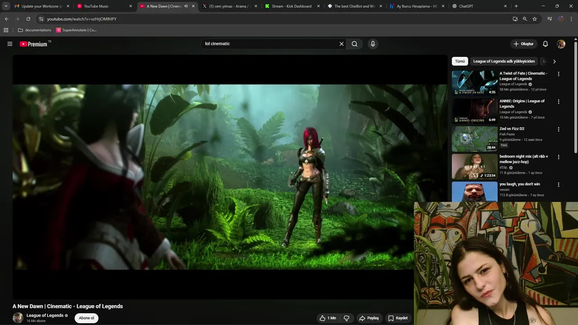
Task: Click the video player to pause
Action: (x=229, y=177)
